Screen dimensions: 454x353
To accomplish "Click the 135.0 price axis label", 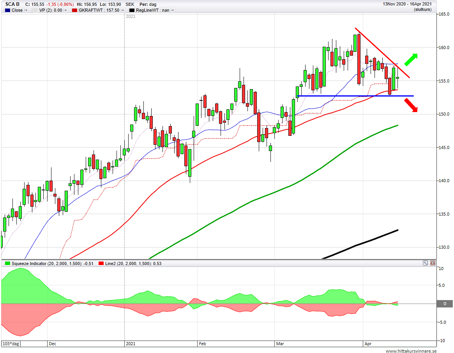I will pyautogui.click(x=444, y=214).
